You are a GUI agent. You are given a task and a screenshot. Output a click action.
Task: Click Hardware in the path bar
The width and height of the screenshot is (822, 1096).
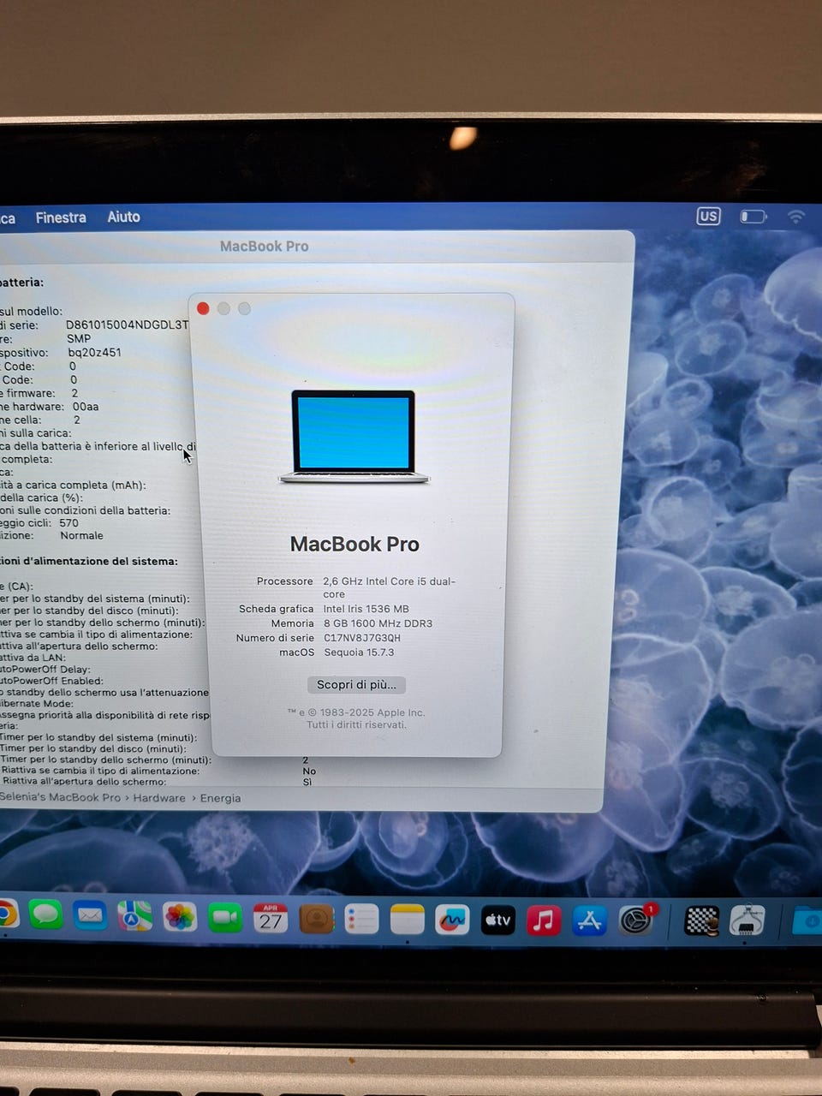tap(159, 798)
